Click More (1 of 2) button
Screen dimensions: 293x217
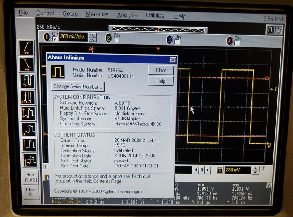[x=30, y=177]
